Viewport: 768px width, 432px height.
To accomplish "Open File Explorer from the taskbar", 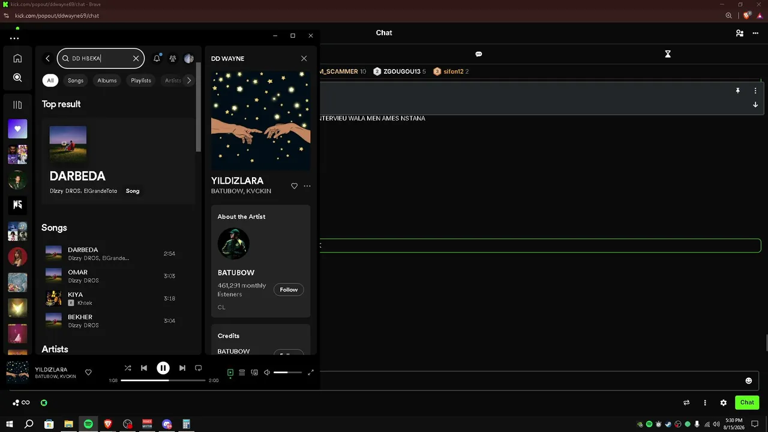I will [x=68, y=424].
